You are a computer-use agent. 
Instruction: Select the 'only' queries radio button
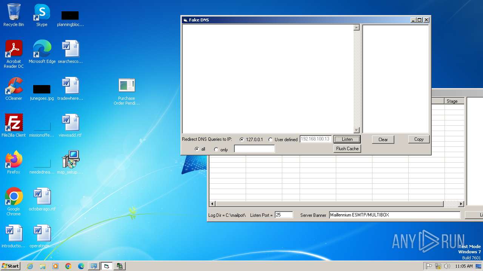click(216, 150)
